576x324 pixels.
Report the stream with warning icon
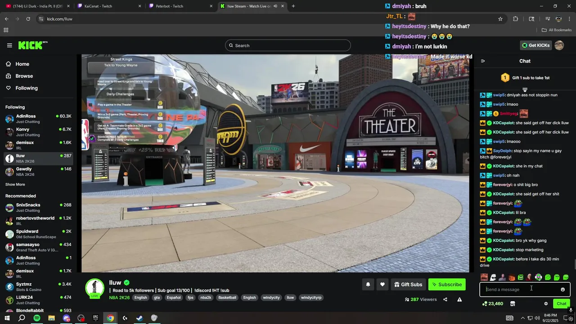click(x=459, y=299)
